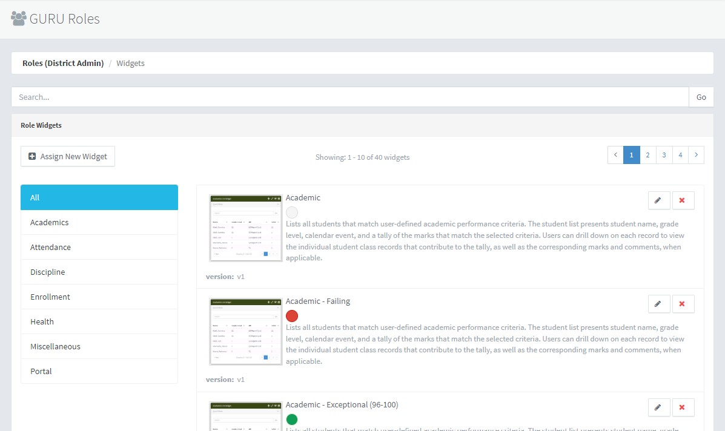Image resolution: width=725 pixels, height=431 pixels.
Task: Open the Roles (District Admin) breadcrumb link
Action: tap(63, 64)
